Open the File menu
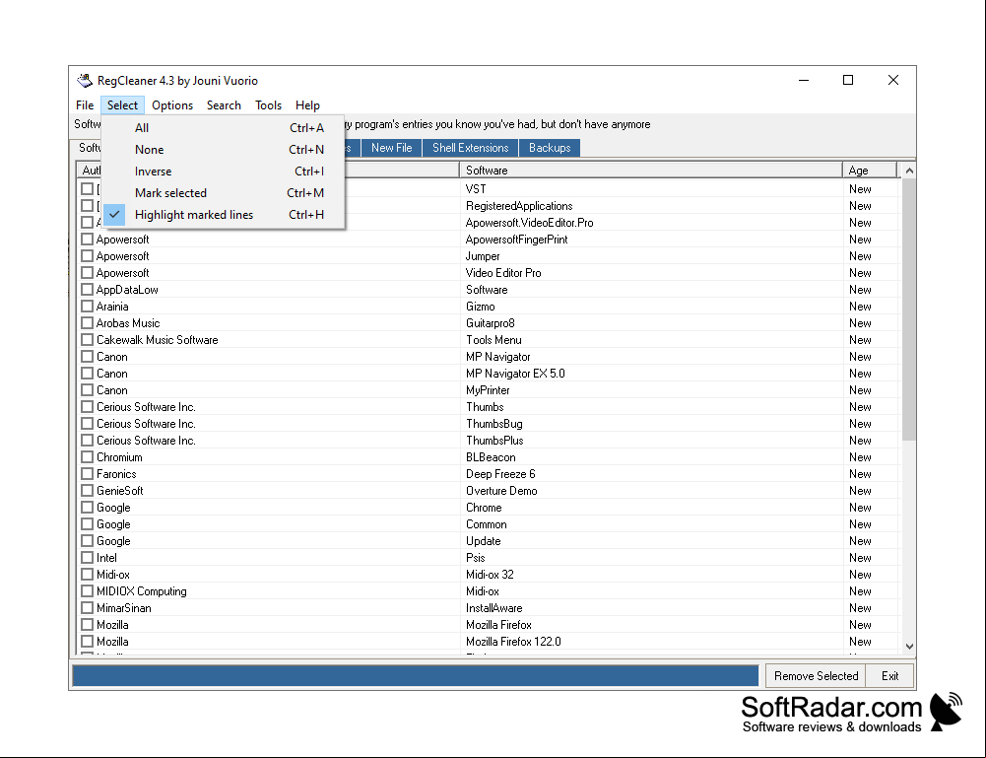 point(85,105)
